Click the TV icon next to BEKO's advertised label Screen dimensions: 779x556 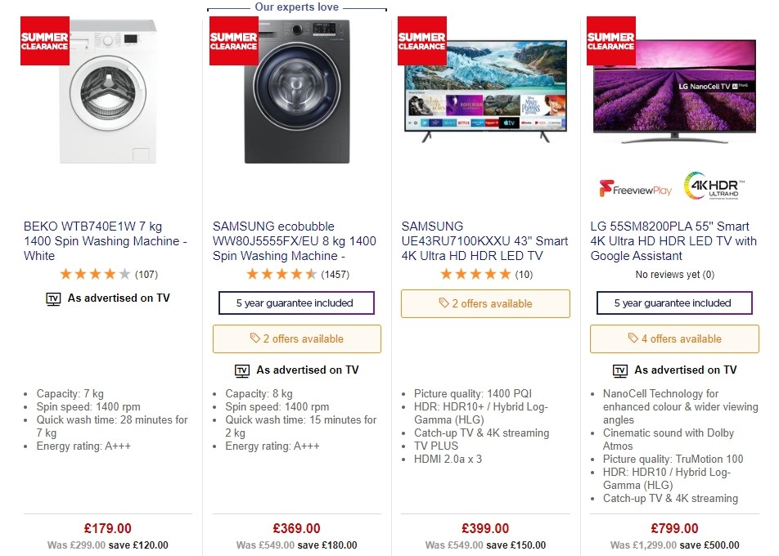point(52,298)
